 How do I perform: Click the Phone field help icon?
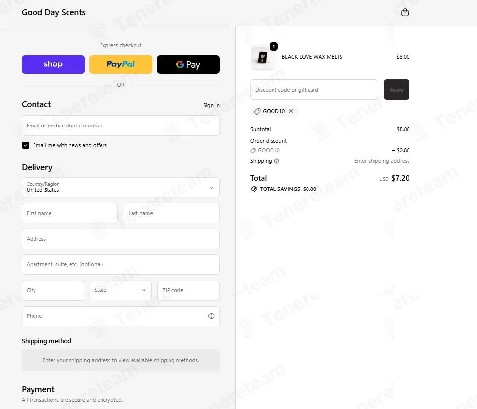pos(211,316)
